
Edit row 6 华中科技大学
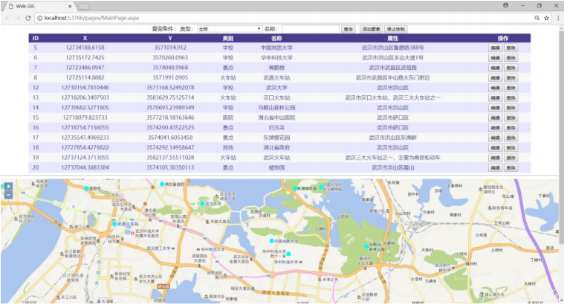pos(496,58)
